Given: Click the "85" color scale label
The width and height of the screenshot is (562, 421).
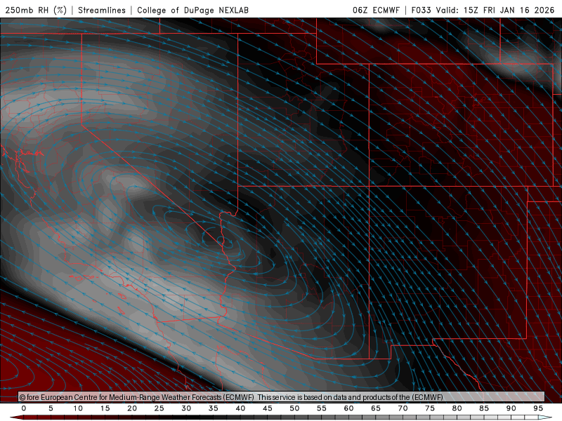Looking at the screenshot, I should pyautogui.click(x=483, y=408).
